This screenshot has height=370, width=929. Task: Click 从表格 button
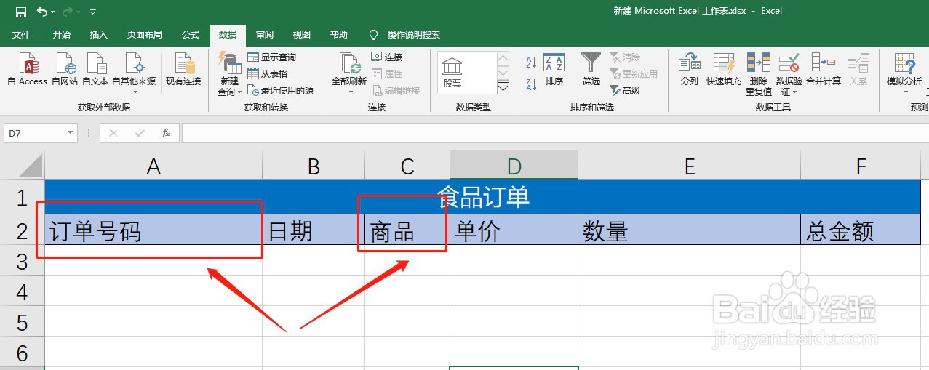click(x=268, y=73)
